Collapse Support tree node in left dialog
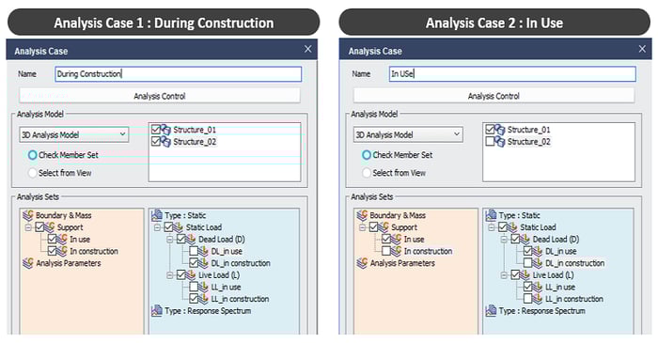Image resolution: width=658 pixels, height=343 pixels. (28, 227)
